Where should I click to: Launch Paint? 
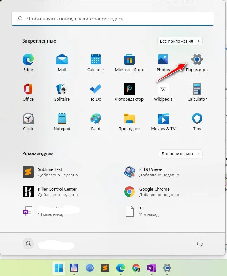click(x=96, y=122)
